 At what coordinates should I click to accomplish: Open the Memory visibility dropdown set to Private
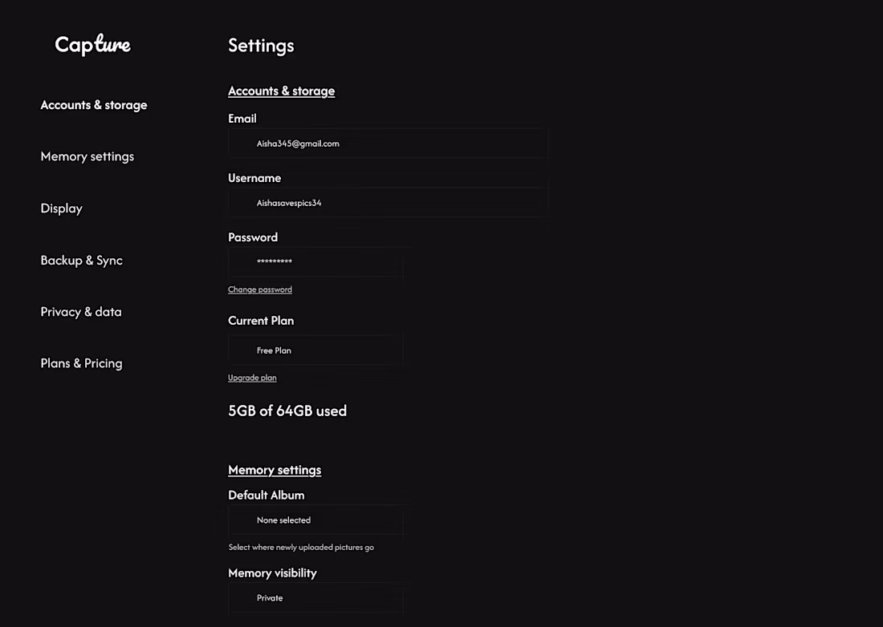[315, 598]
